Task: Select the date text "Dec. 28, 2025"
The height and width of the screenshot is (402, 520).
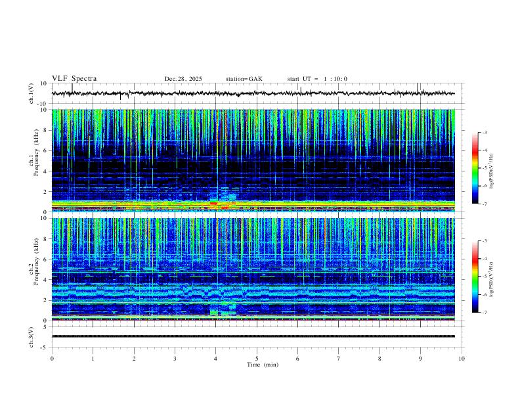Action: point(183,79)
